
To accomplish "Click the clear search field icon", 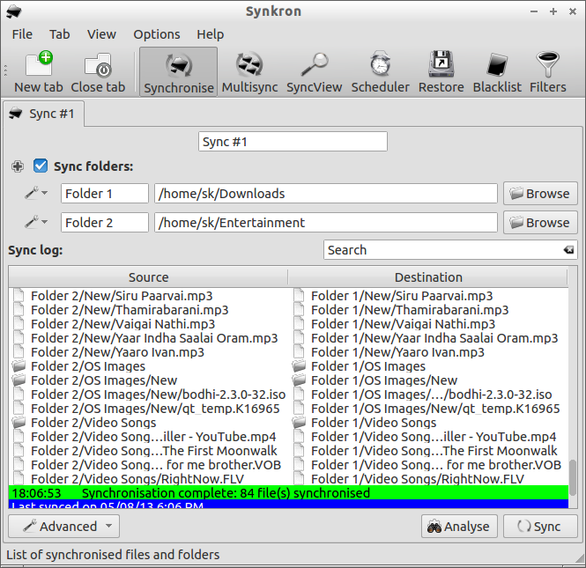I will (568, 250).
